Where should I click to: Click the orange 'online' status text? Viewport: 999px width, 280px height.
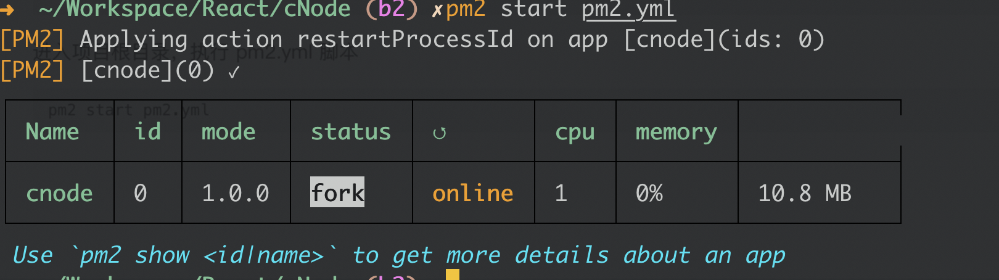coord(473,193)
